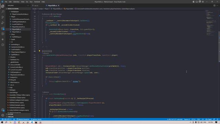This screenshot has height=124, width=220.
Task: Open the Edit menu
Action: click(10, 2)
